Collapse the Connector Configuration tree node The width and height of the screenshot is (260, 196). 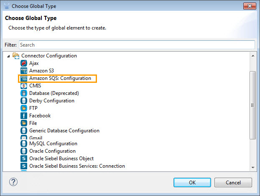(9, 56)
